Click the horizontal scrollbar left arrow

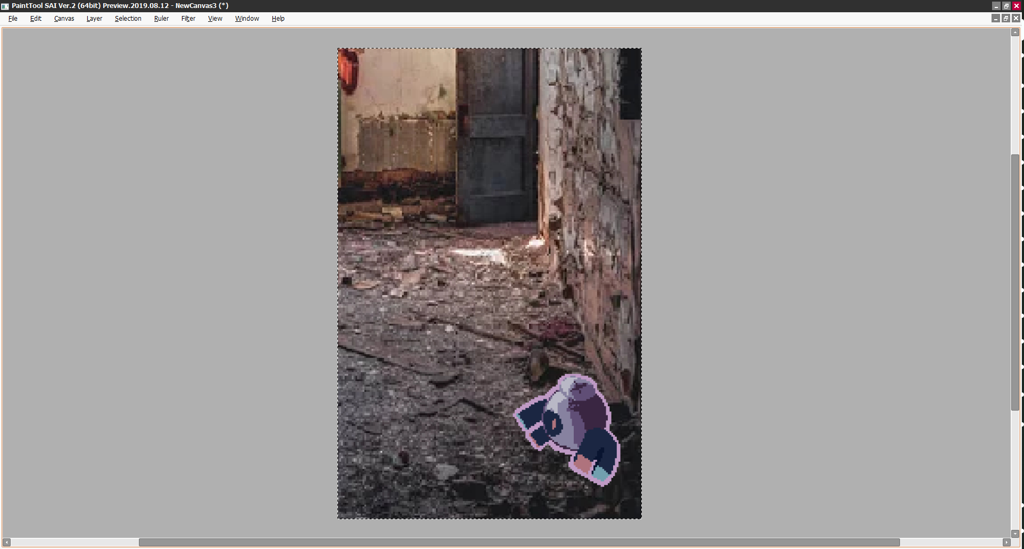click(7, 542)
